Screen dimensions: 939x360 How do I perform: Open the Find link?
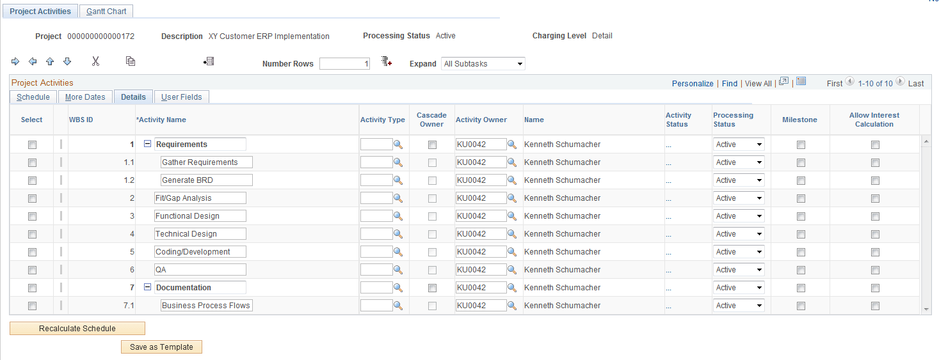tap(730, 84)
